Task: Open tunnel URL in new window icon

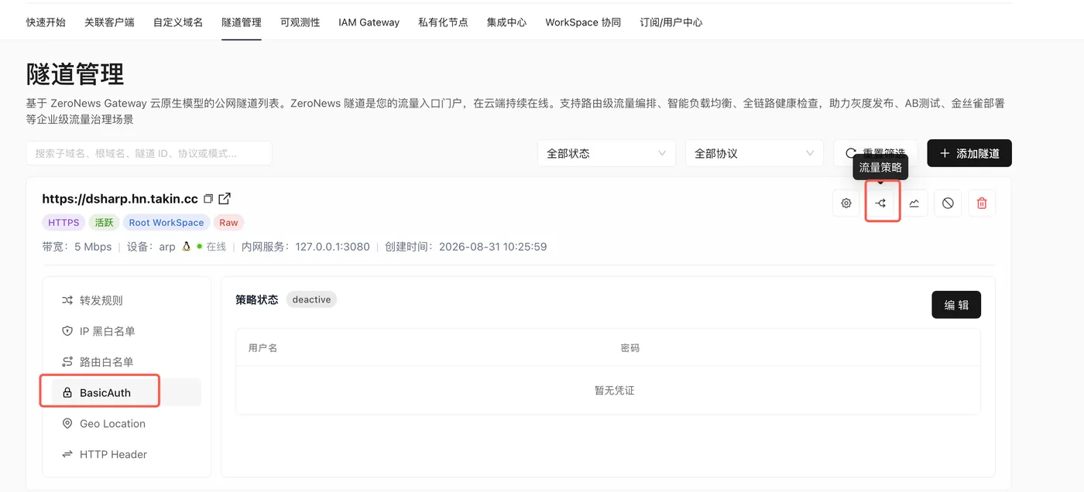Action: click(225, 199)
